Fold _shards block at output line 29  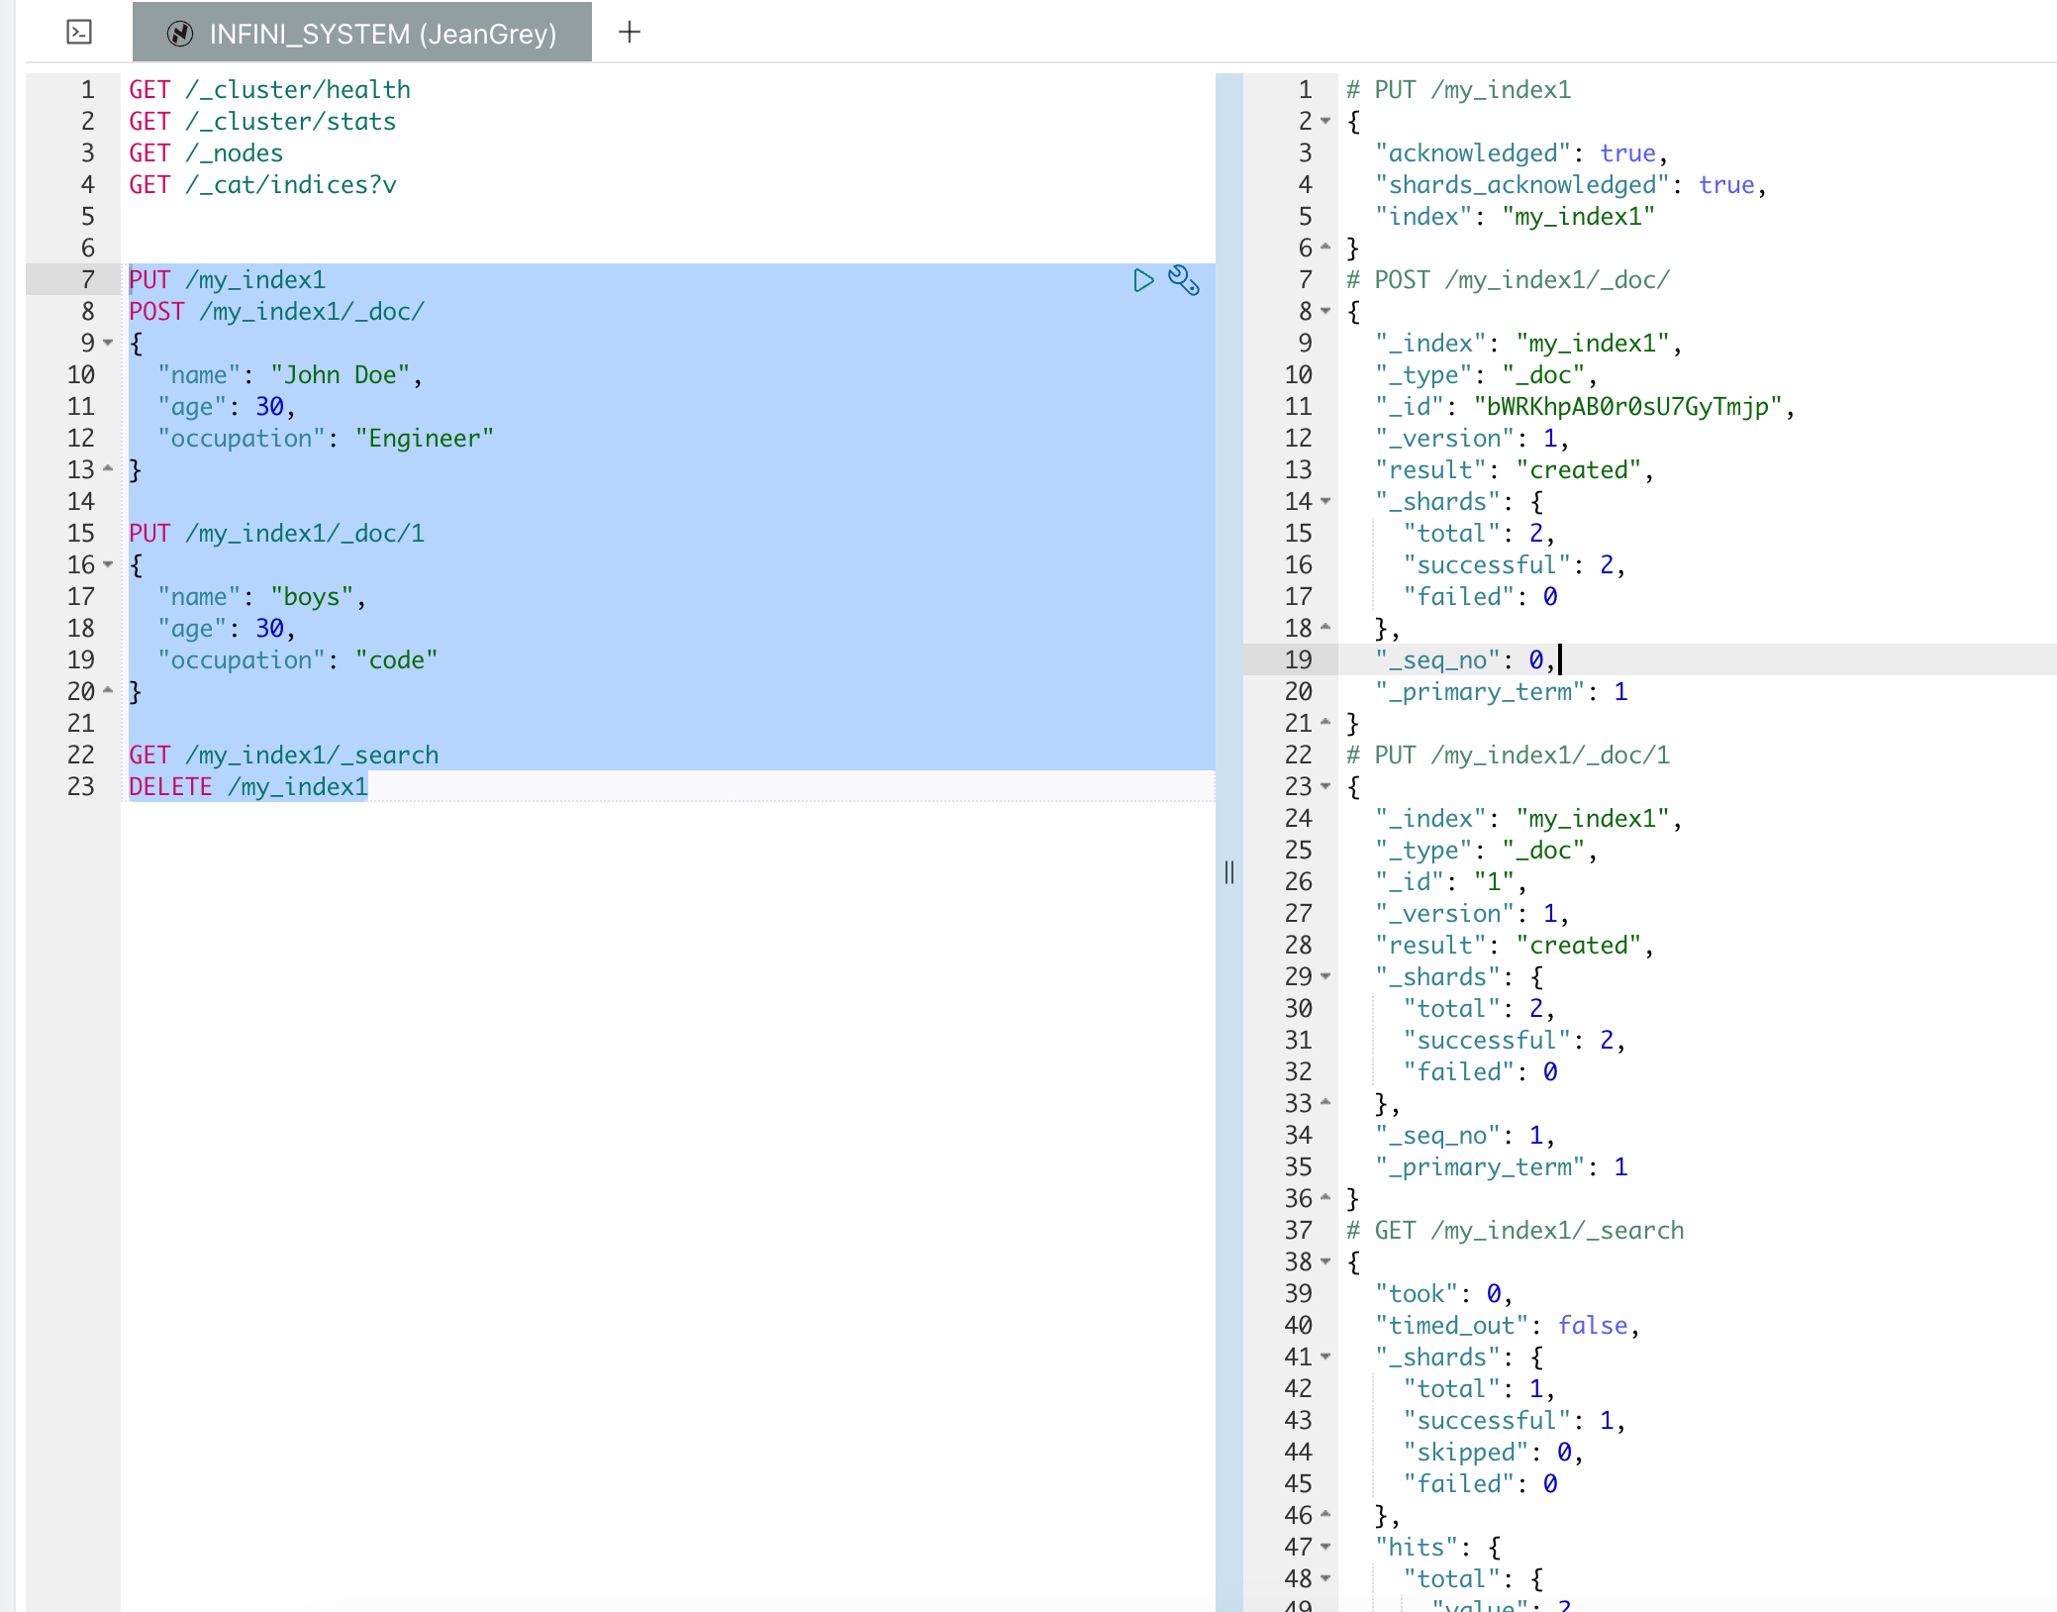pos(1325,977)
